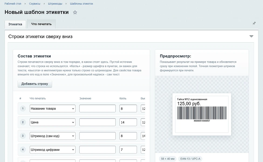Click the Кегль field in row 3
Viewport: 263px width, 162px height.
tap(128, 136)
